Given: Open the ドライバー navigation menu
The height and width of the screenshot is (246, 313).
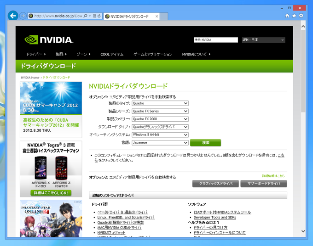Looking at the screenshot, I should coord(36,54).
